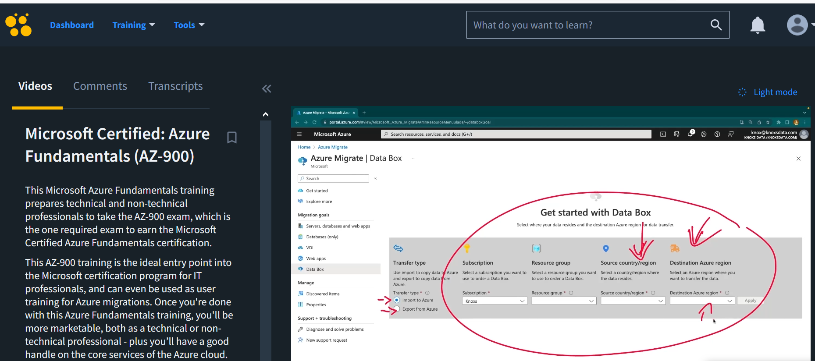Expand the Tools dropdown menu

[189, 25]
